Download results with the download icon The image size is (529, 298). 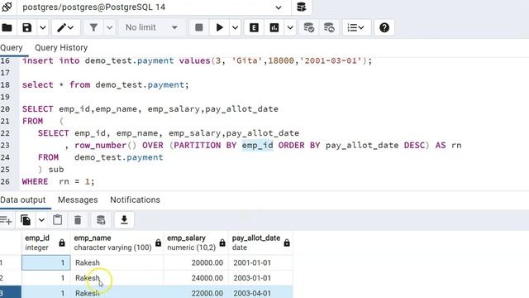pos(124,220)
